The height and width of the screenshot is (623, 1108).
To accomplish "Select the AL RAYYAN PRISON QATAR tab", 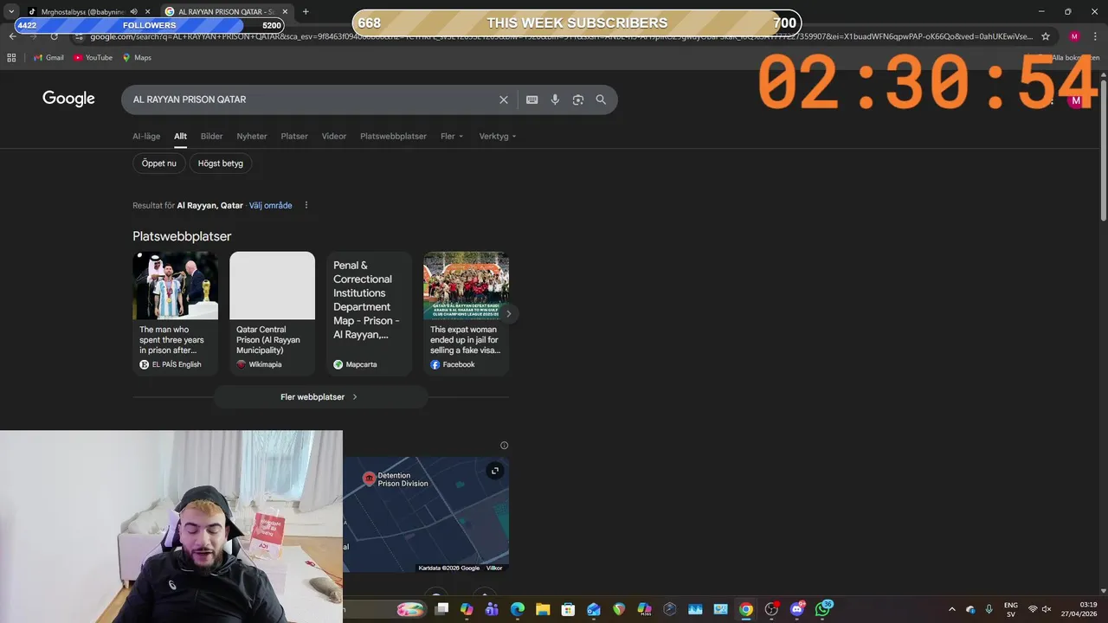I will (227, 11).
